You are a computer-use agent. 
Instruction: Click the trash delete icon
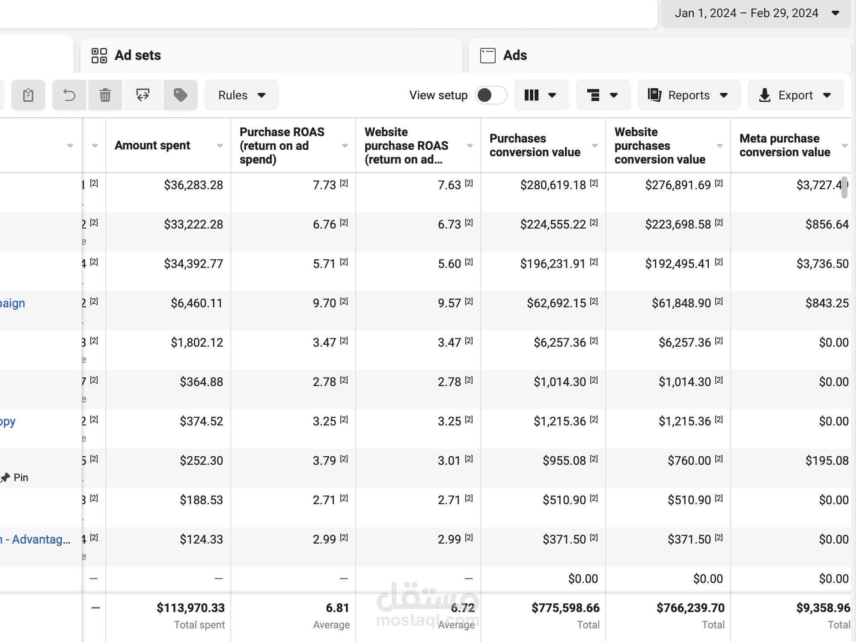pos(105,95)
